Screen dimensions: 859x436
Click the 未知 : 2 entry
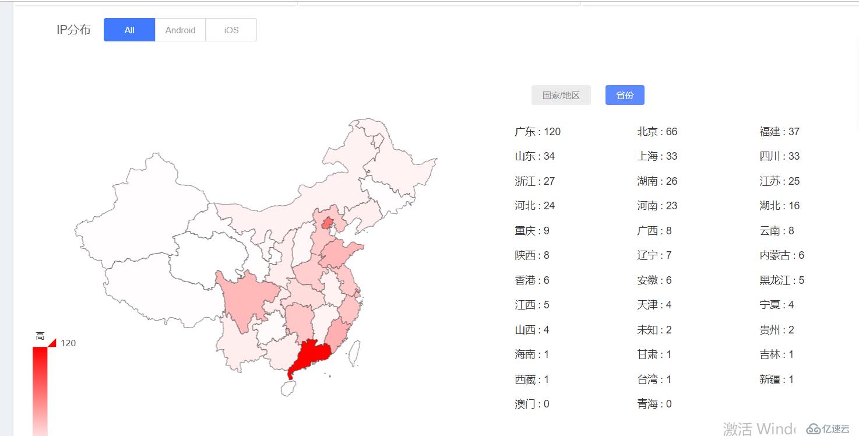654,330
